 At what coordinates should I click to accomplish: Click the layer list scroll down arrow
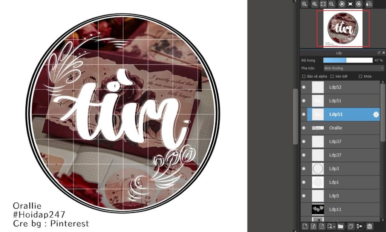coord(383,220)
